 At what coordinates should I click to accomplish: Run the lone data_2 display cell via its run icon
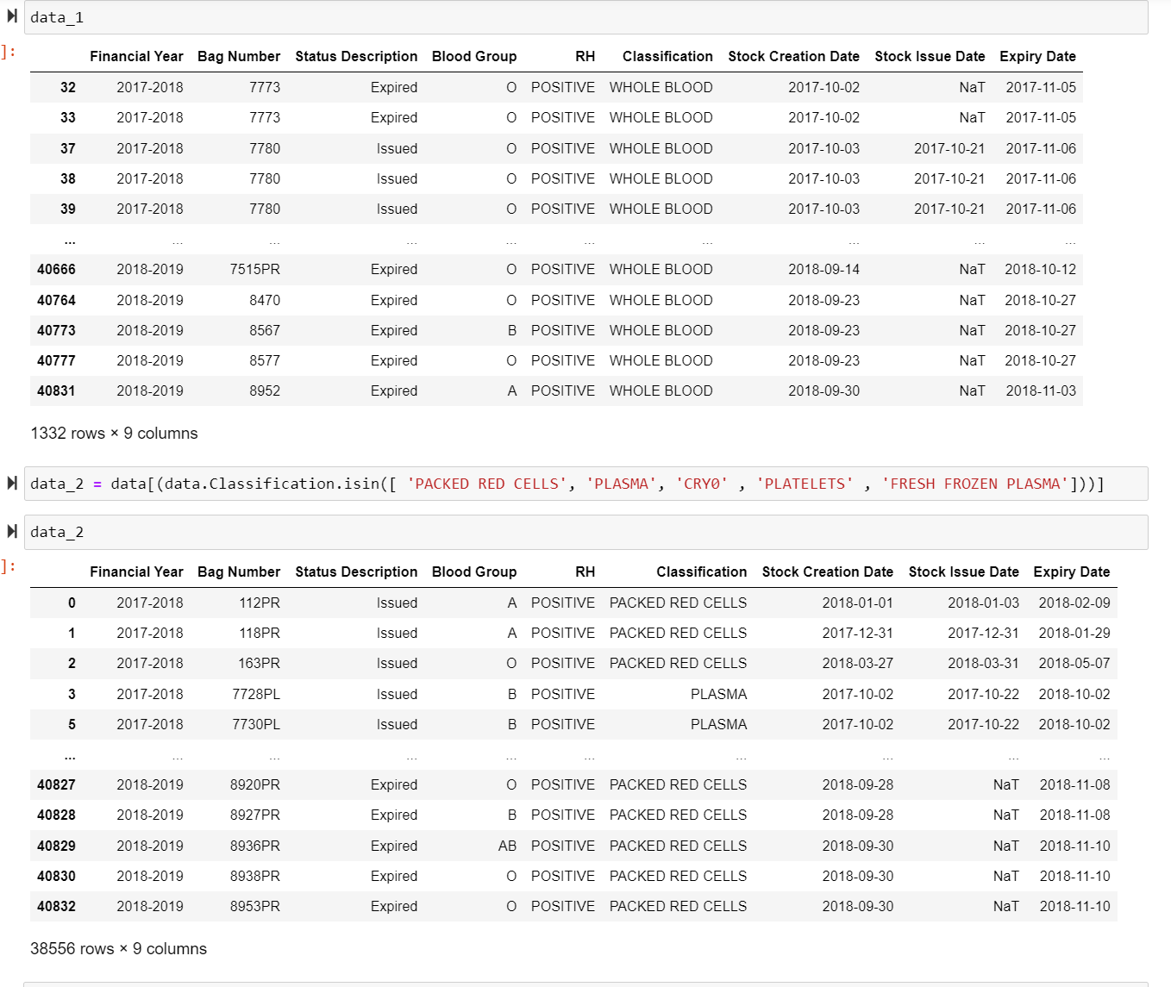click(x=12, y=531)
